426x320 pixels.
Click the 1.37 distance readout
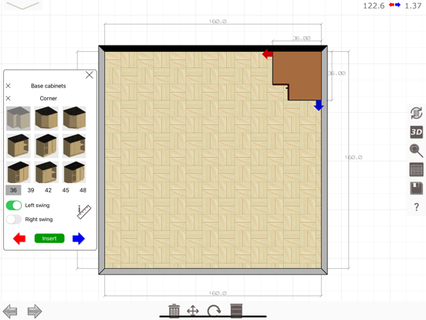[x=413, y=5]
